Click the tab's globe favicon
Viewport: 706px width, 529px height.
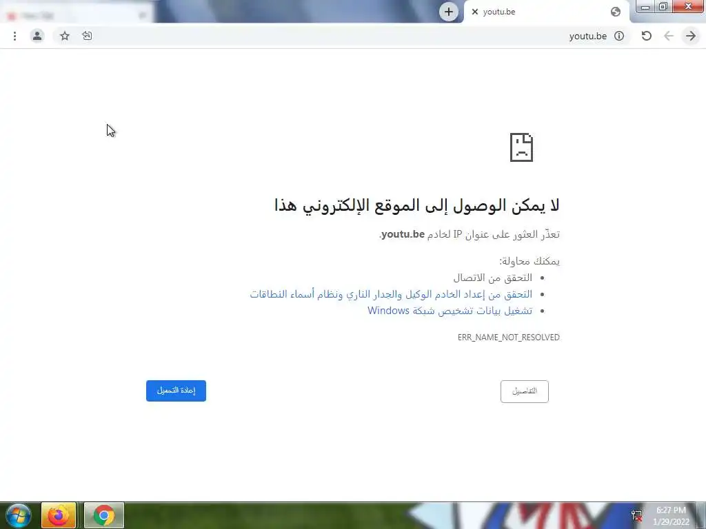coord(616,12)
